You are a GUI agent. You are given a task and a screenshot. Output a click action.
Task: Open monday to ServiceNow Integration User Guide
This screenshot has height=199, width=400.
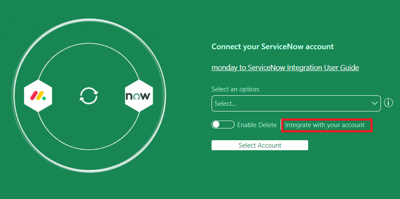tap(285, 67)
